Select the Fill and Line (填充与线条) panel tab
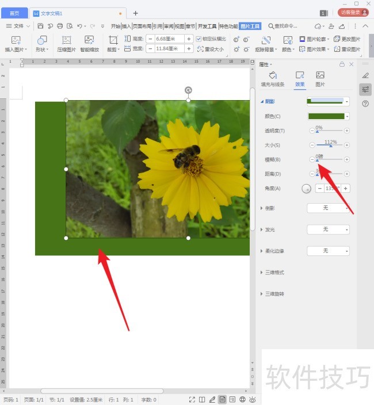The width and height of the screenshot is (374, 405). coord(273,79)
